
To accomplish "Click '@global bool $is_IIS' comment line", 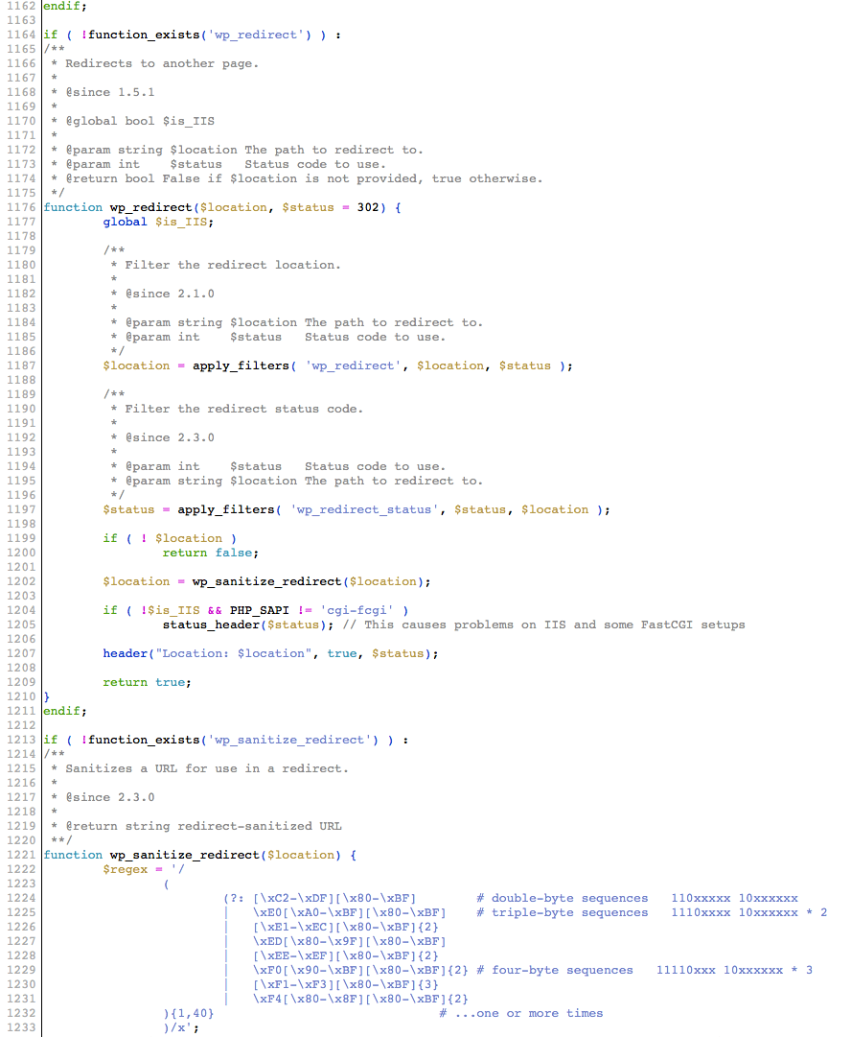I will [139, 121].
